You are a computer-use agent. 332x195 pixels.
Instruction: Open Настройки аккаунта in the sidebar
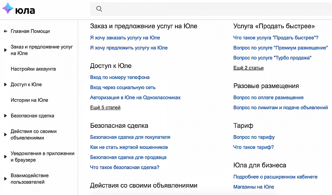pos(33,69)
